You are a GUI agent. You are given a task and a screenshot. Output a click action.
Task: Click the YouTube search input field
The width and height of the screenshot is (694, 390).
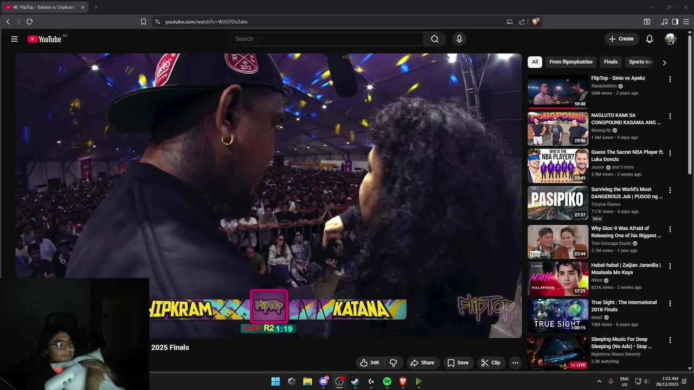tap(327, 39)
